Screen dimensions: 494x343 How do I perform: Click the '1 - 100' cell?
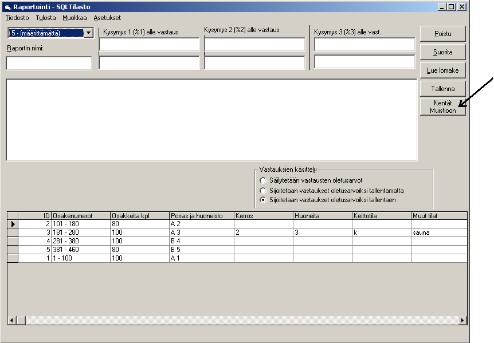[81, 258]
